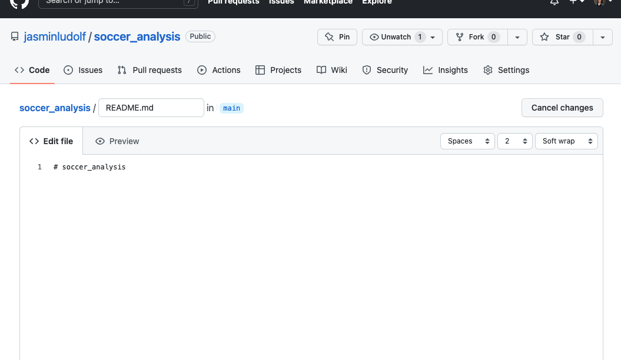621x360 pixels.
Task: Open the Spaces indent mode dropdown
Action: tap(467, 141)
